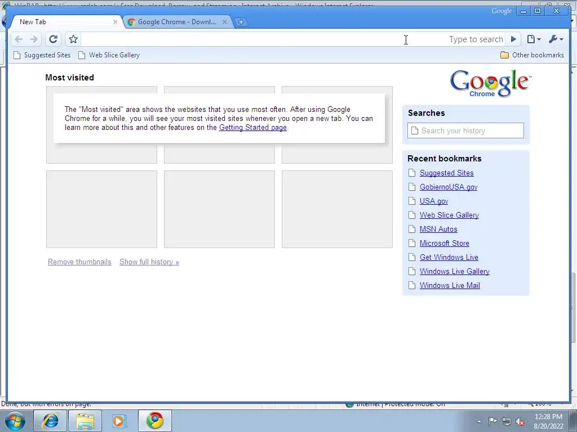Open the Action Center flag icon
This screenshot has height=432, width=577.
(x=492, y=421)
